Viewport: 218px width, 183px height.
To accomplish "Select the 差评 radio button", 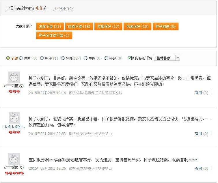I will click(x=106, y=58).
